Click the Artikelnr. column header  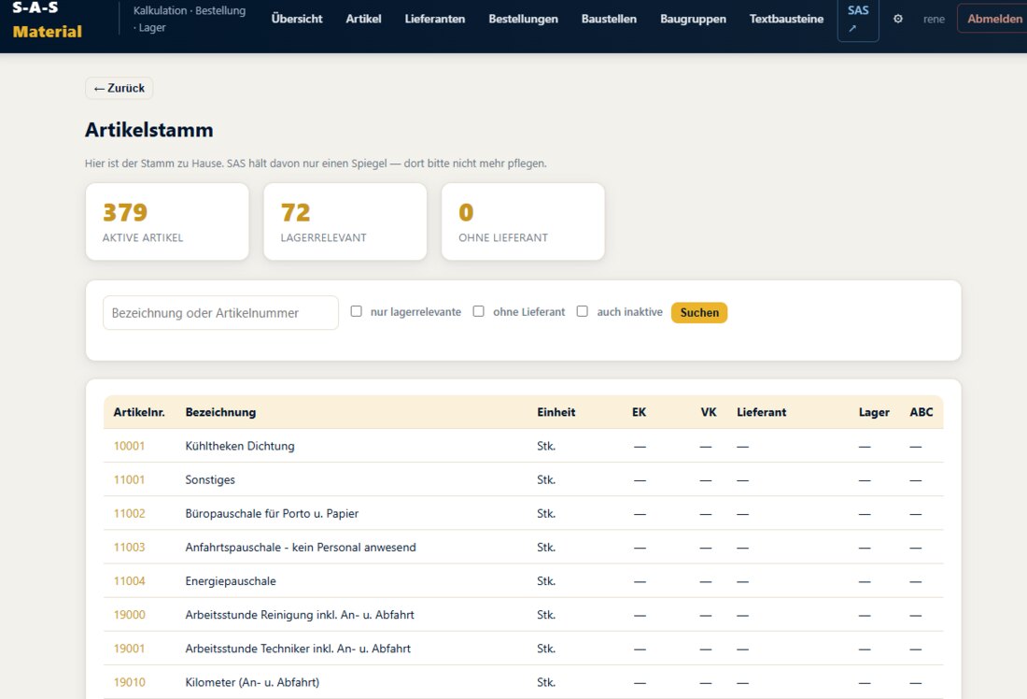tap(139, 412)
